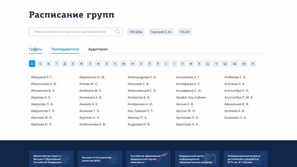This screenshot has height=167, width=297.
Task: Select letter Х filter
Action: [199, 64]
